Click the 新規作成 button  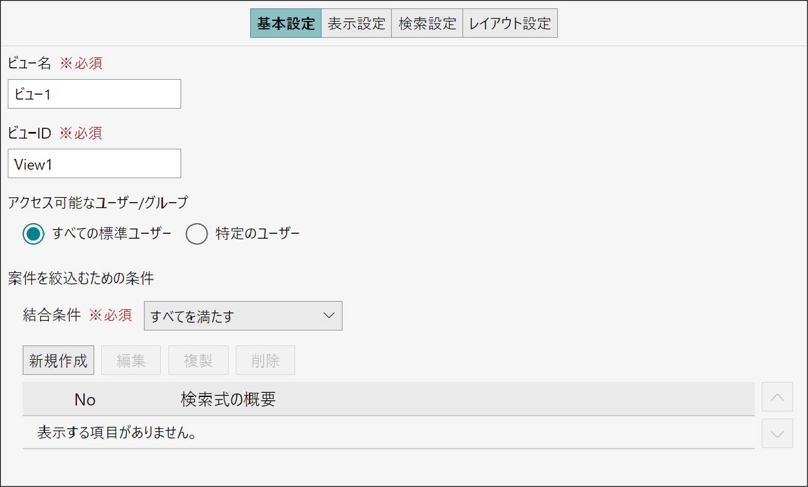click(58, 360)
